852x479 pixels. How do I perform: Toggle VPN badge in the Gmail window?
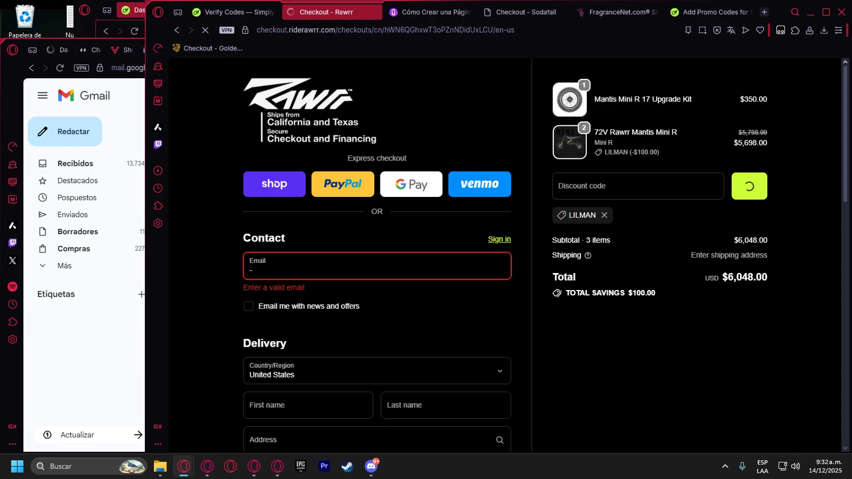tap(81, 68)
